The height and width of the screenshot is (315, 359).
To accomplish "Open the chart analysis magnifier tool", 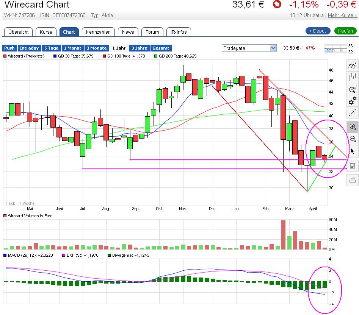I will click(x=352, y=89).
